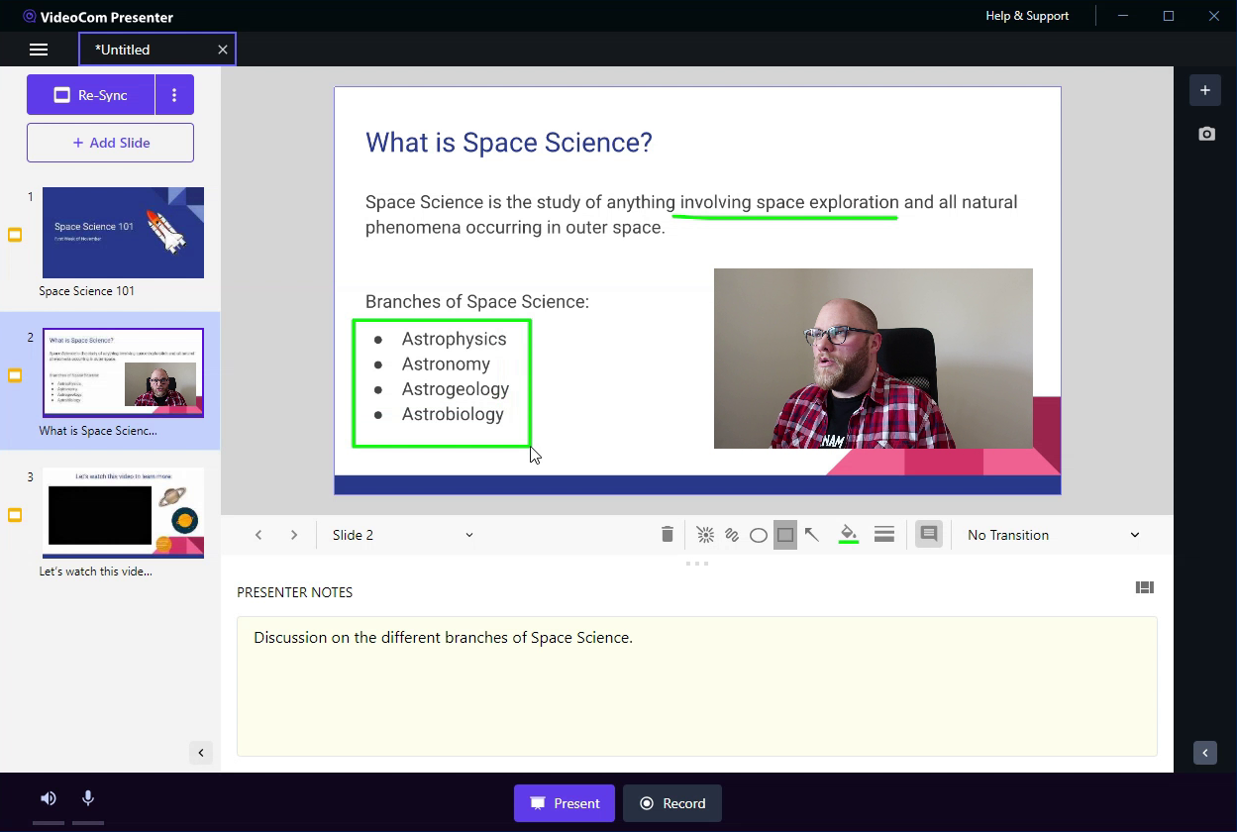Select the arrow drawing tool
1237x832 pixels.
(x=812, y=535)
